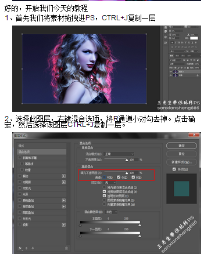Check the 图层蒙版隐藏效果 checkbox
The width and height of the screenshot is (211, 254).
105,200
